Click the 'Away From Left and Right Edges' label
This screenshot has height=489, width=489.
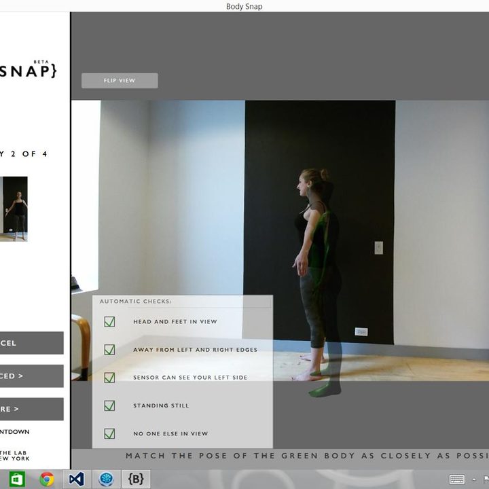click(x=195, y=350)
